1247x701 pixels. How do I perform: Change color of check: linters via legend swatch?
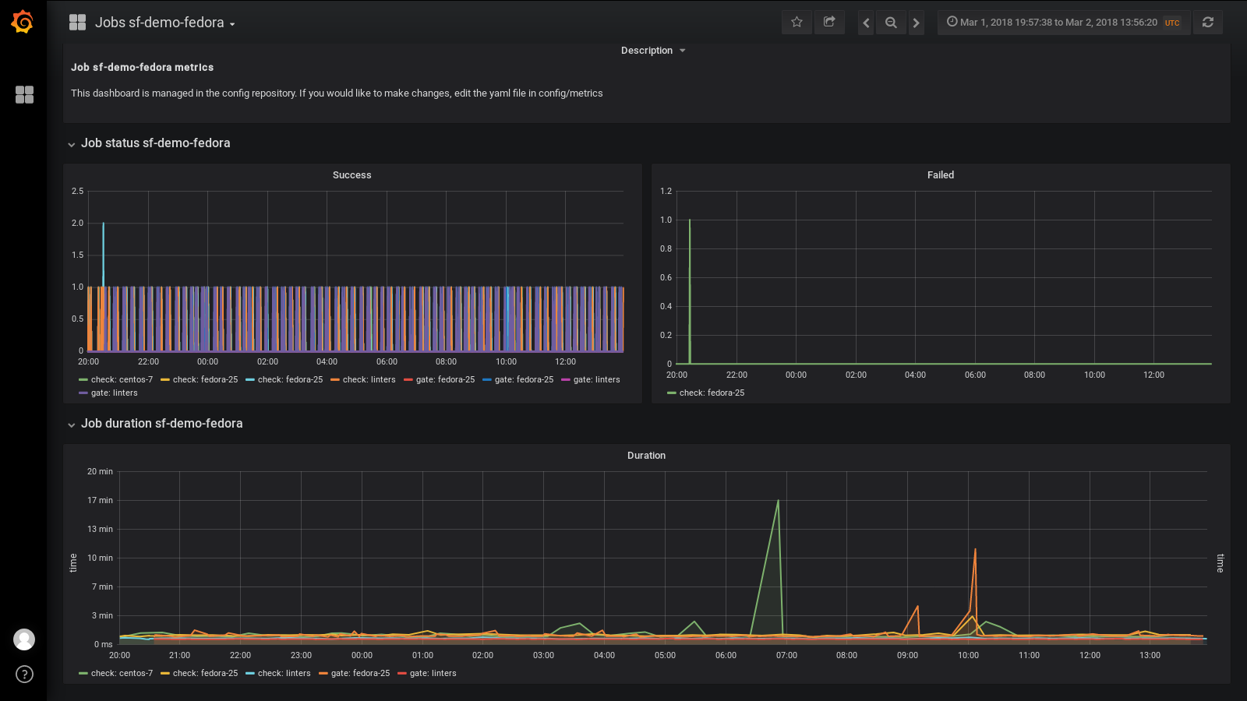coord(251,673)
